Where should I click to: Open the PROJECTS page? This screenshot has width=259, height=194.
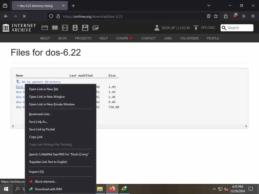point(83,38)
